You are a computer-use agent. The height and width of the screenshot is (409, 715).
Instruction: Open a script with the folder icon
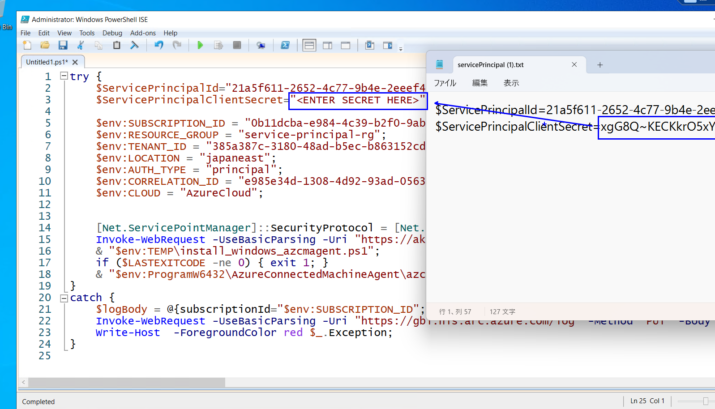tap(45, 45)
